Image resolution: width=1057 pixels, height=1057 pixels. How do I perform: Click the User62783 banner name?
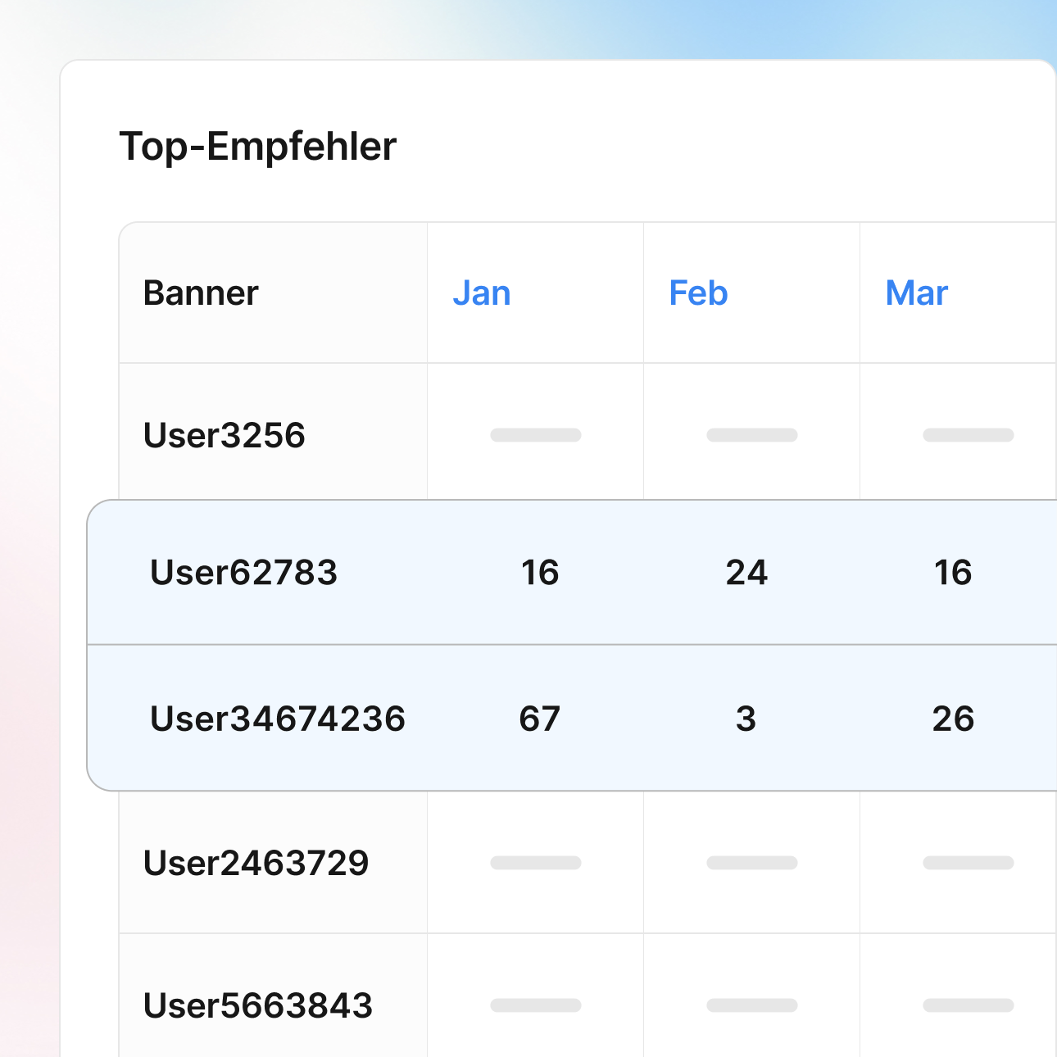point(243,573)
